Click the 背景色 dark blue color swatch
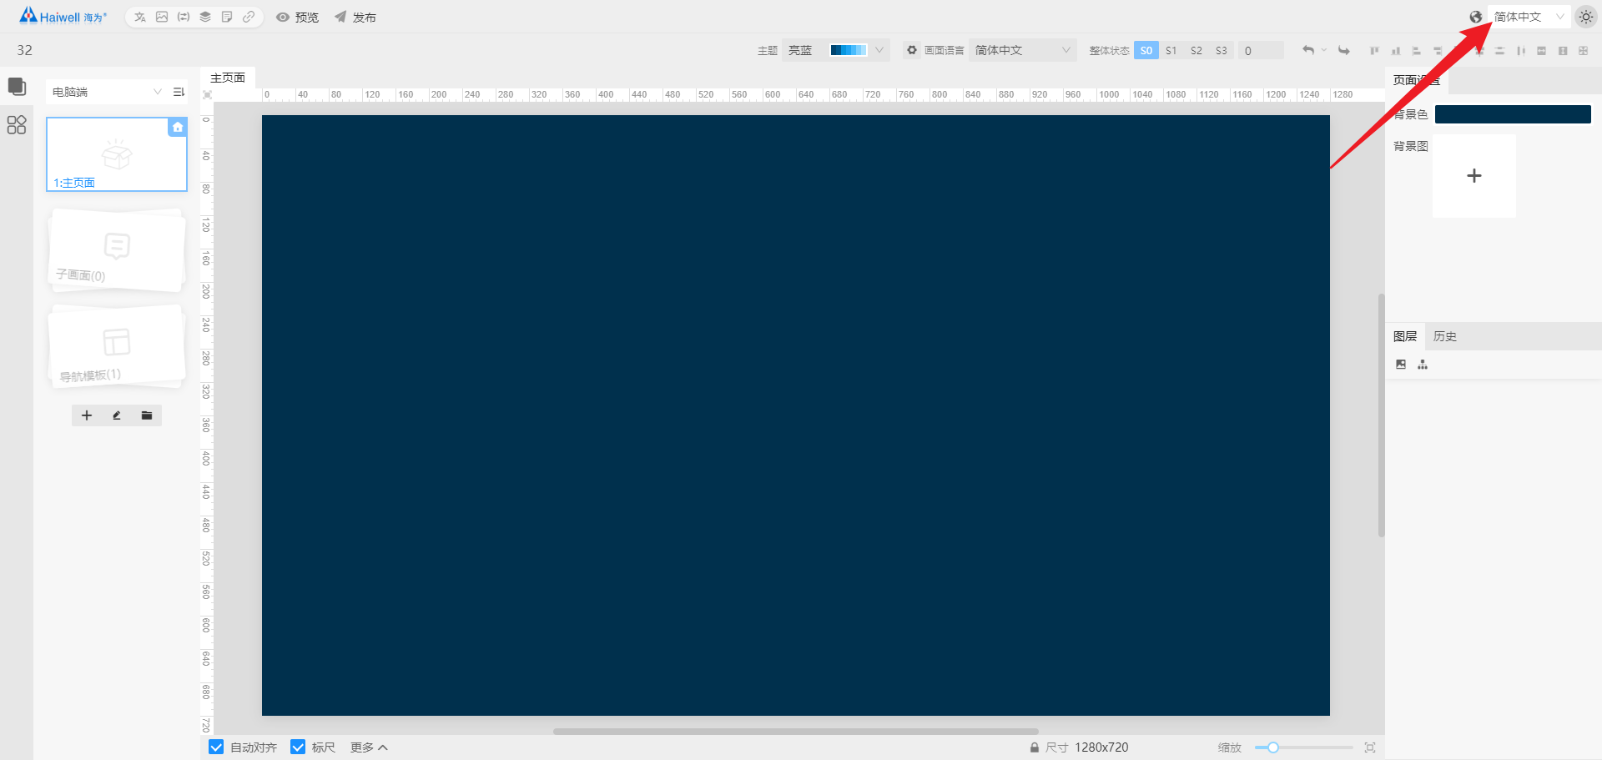 pyautogui.click(x=1513, y=114)
